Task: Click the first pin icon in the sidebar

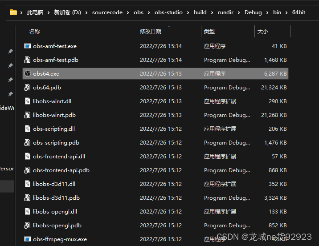Action: point(10,51)
